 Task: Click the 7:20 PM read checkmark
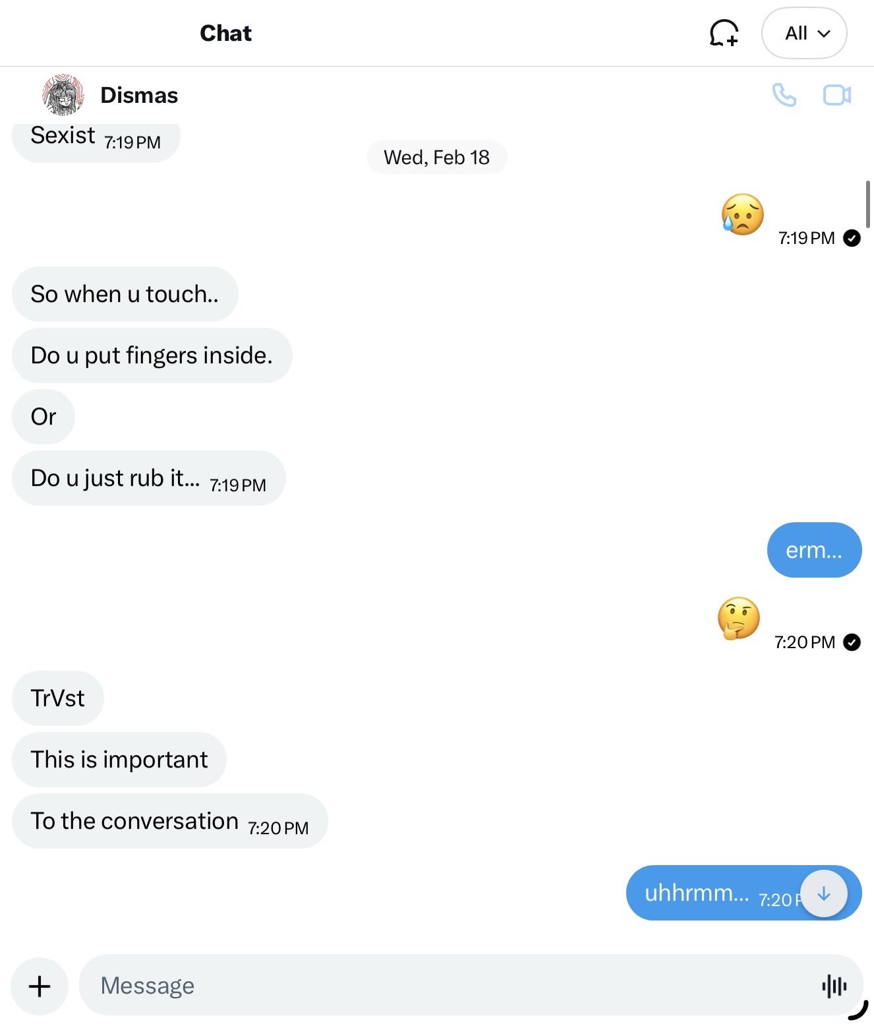[x=852, y=642]
